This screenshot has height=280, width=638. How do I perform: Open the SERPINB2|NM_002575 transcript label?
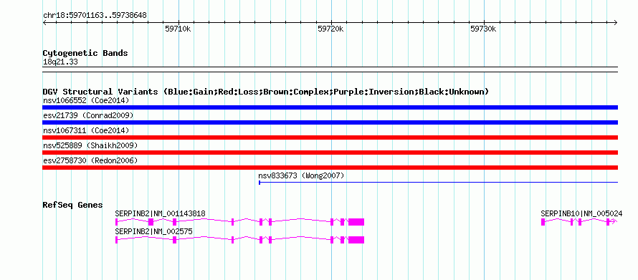coord(154,231)
